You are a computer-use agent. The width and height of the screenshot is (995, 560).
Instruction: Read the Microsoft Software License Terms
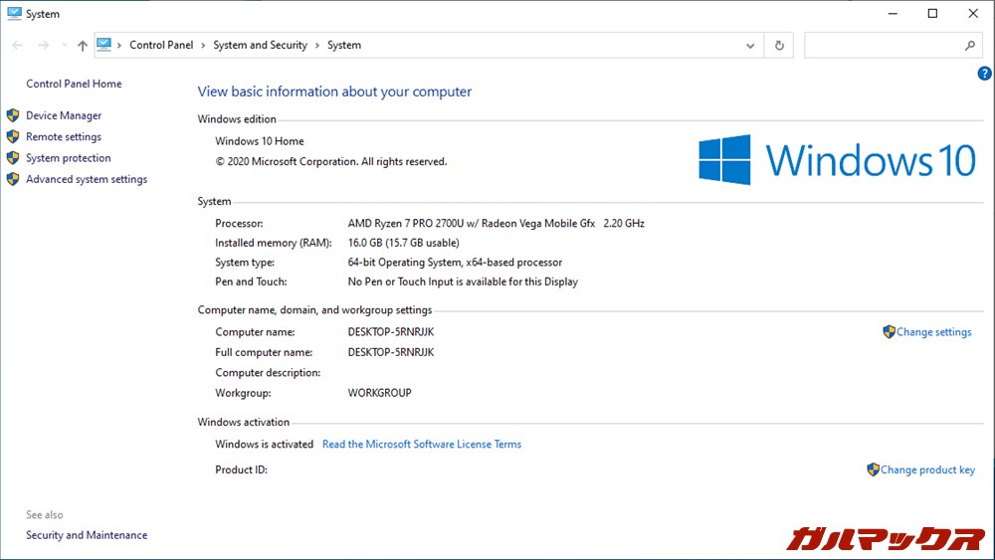422,445
